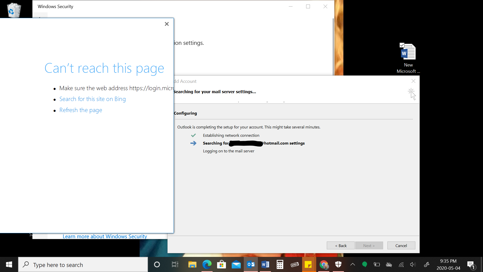This screenshot has height=272, width=483.
Task: Click the Can't reach this page heading
Action: click(x=104, y=68)
